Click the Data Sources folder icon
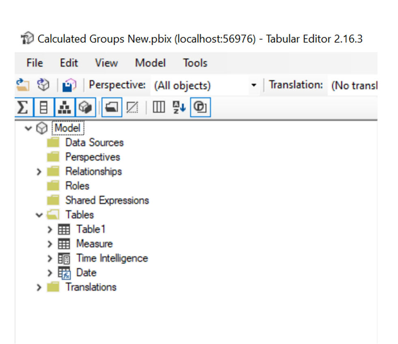 coord(53,142)
